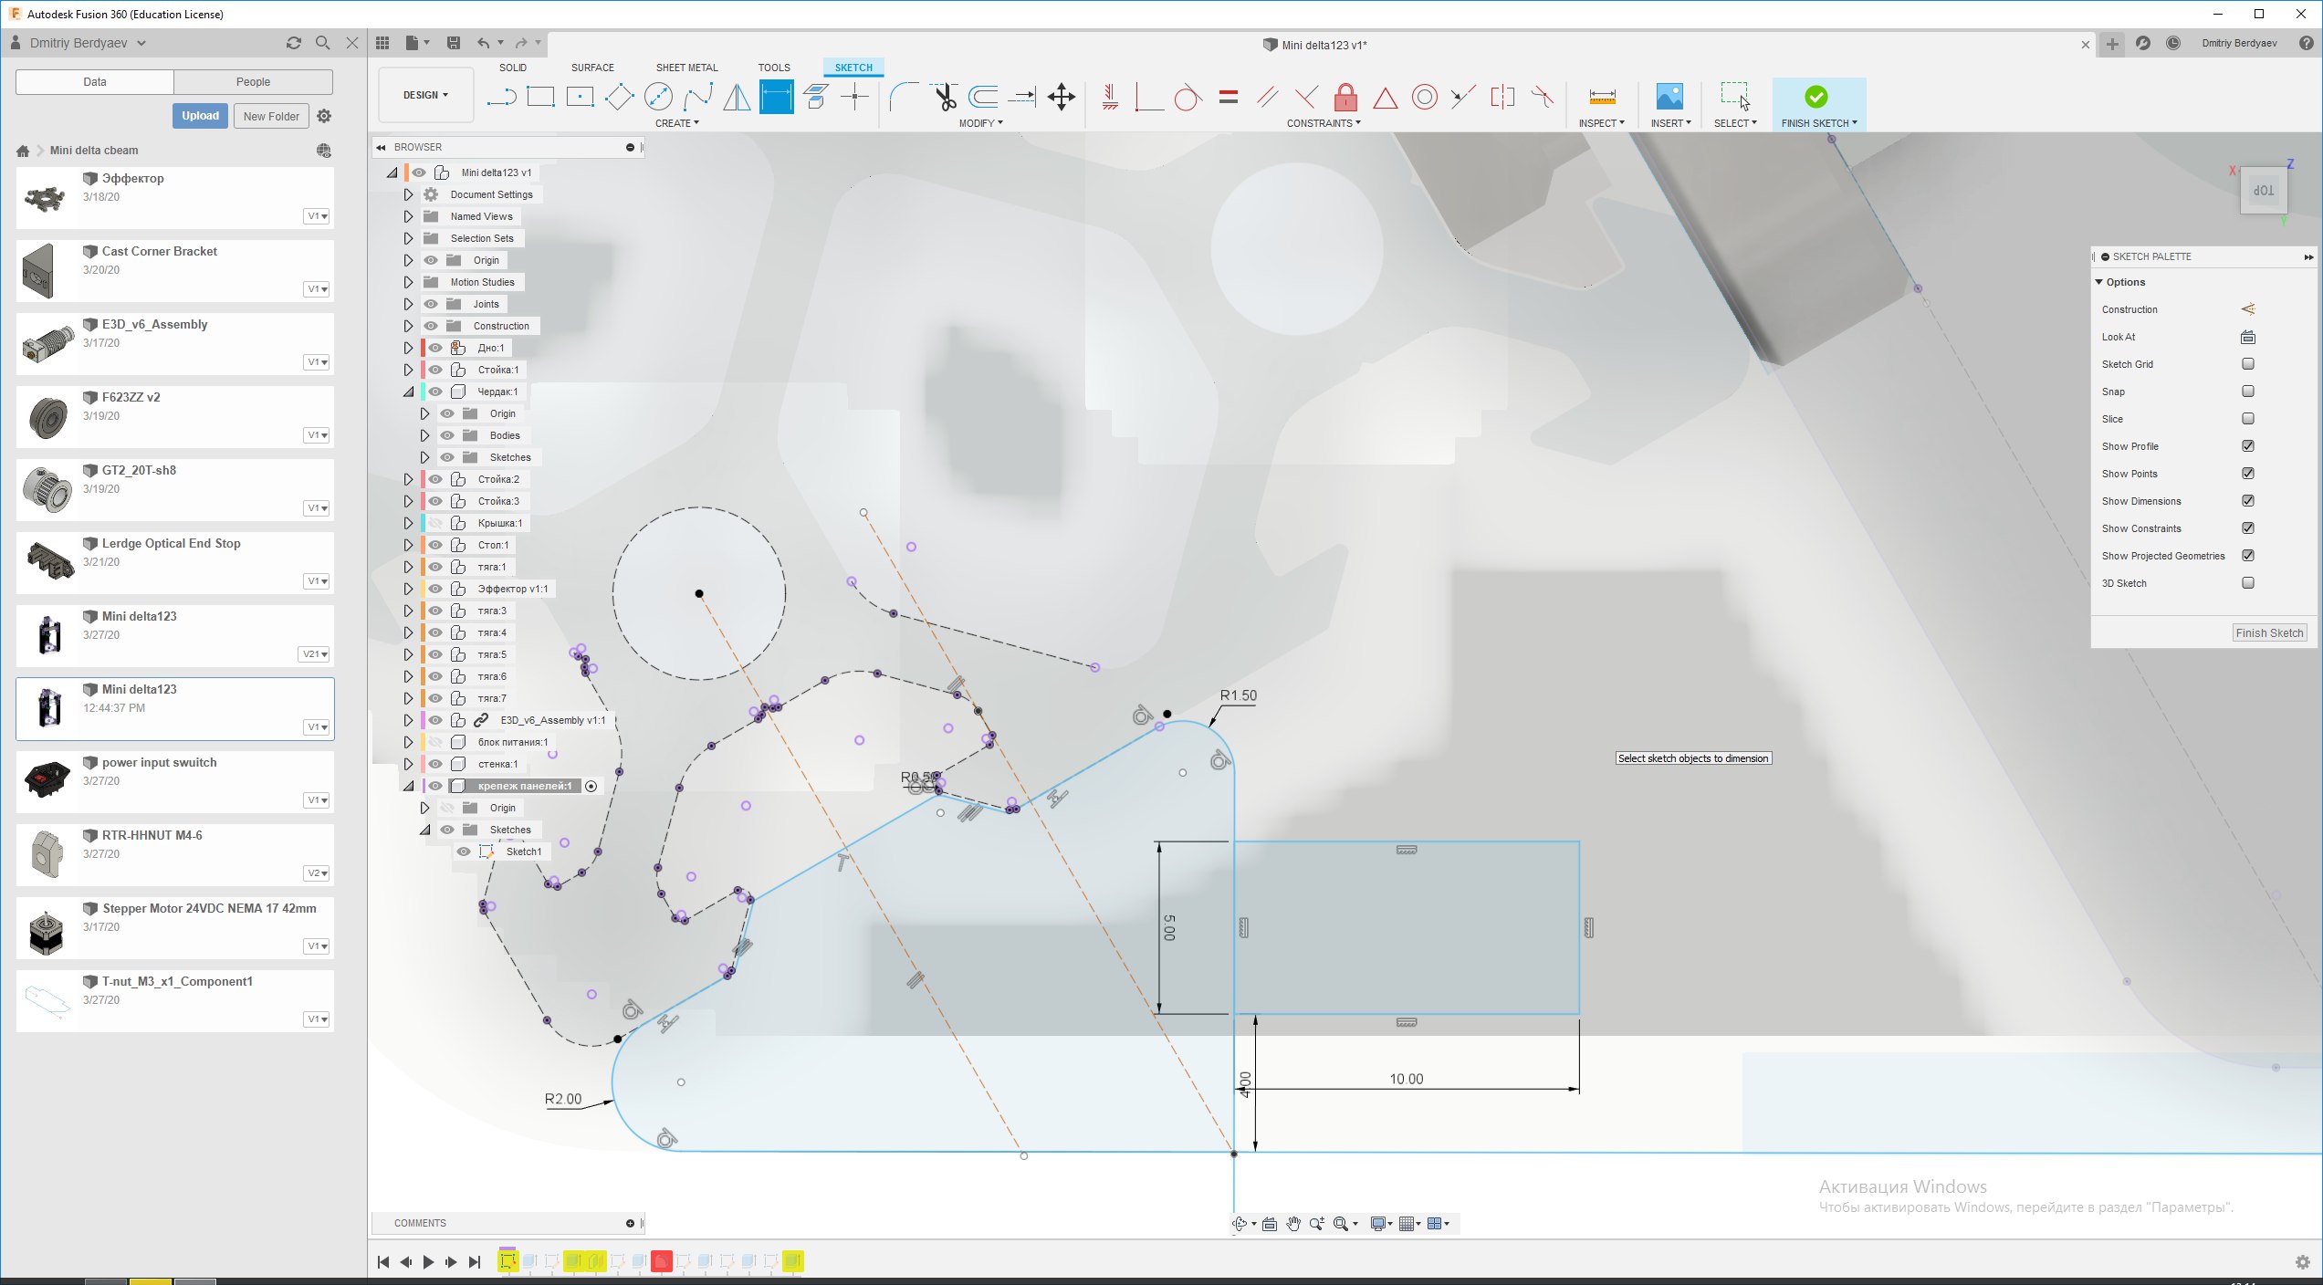Open the DESIGN workspace dropdown

(425, 95)
